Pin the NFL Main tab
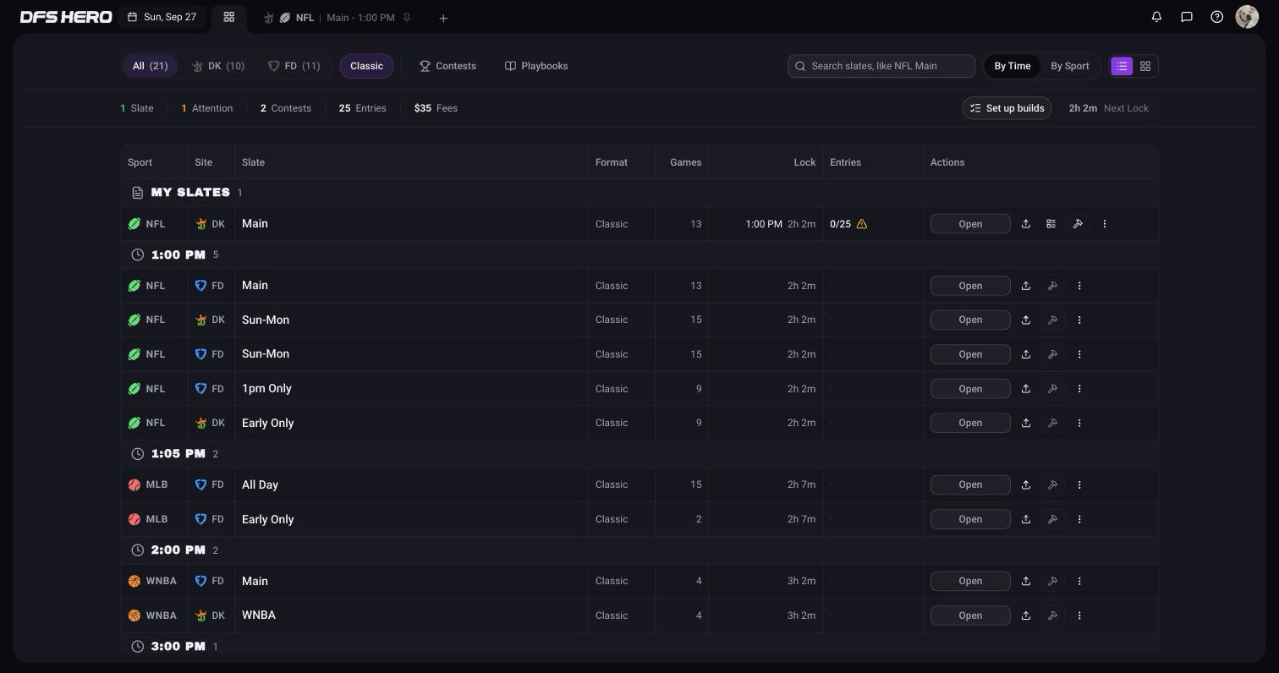The height and width of the screenshot is (673, 1279). pos(407,17)
